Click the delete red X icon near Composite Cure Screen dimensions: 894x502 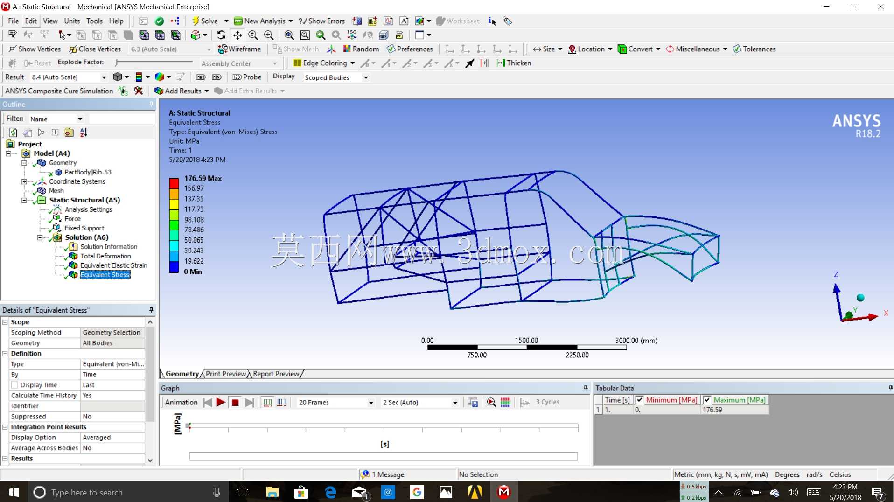(x=138, y=91)
